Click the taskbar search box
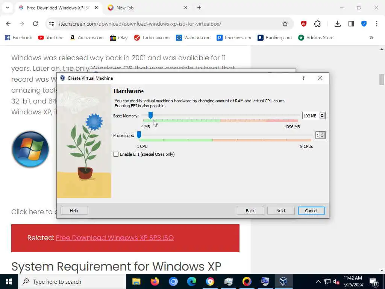 72,281
